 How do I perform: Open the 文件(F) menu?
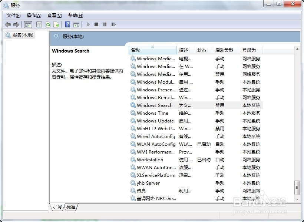coord(14,16)
